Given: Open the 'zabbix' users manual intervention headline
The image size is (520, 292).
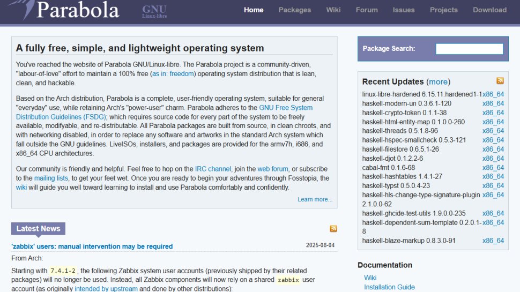Looking at the screenshot, I should pos(92,246).
